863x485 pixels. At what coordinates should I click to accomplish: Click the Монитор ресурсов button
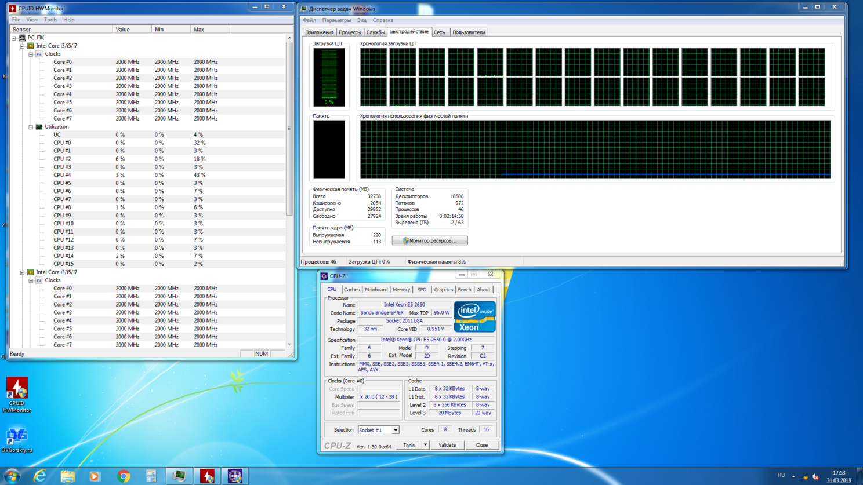point(430,240)
